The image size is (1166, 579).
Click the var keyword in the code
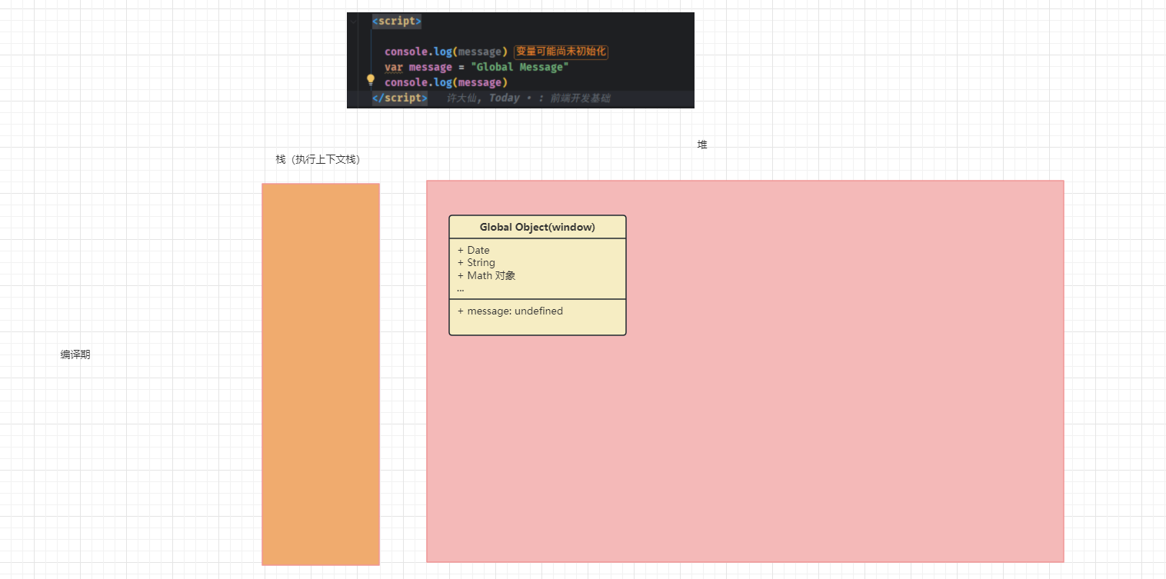point(393,67)
